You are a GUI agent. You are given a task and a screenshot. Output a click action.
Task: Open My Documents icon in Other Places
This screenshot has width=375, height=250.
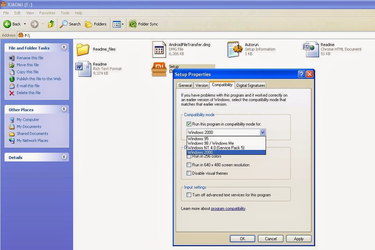point(12,127)
